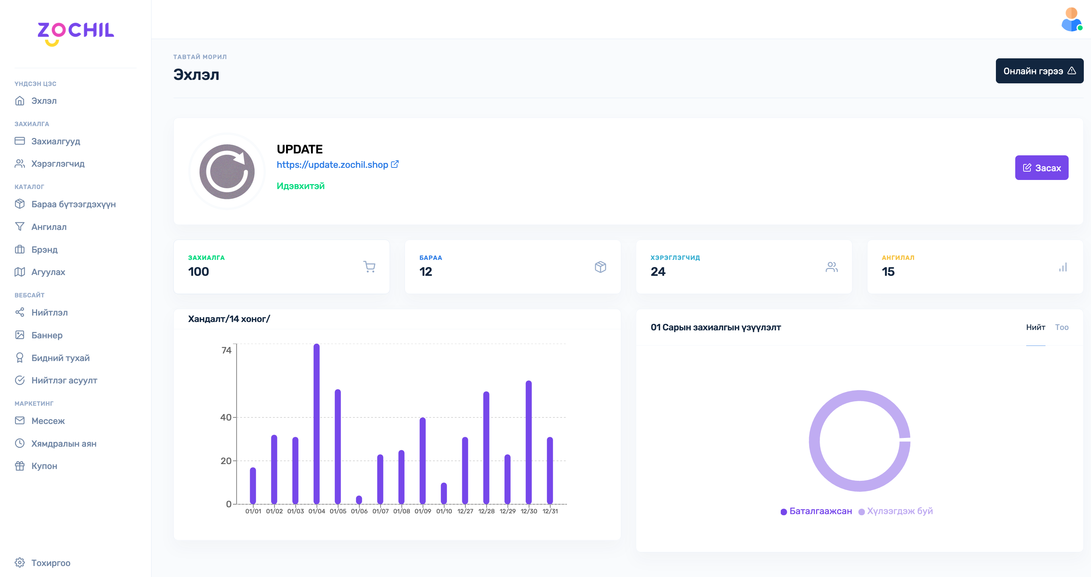Click the Хямдралын аян clock icon
Screen dimensions: 1091x577
click(x=19, y=443)
